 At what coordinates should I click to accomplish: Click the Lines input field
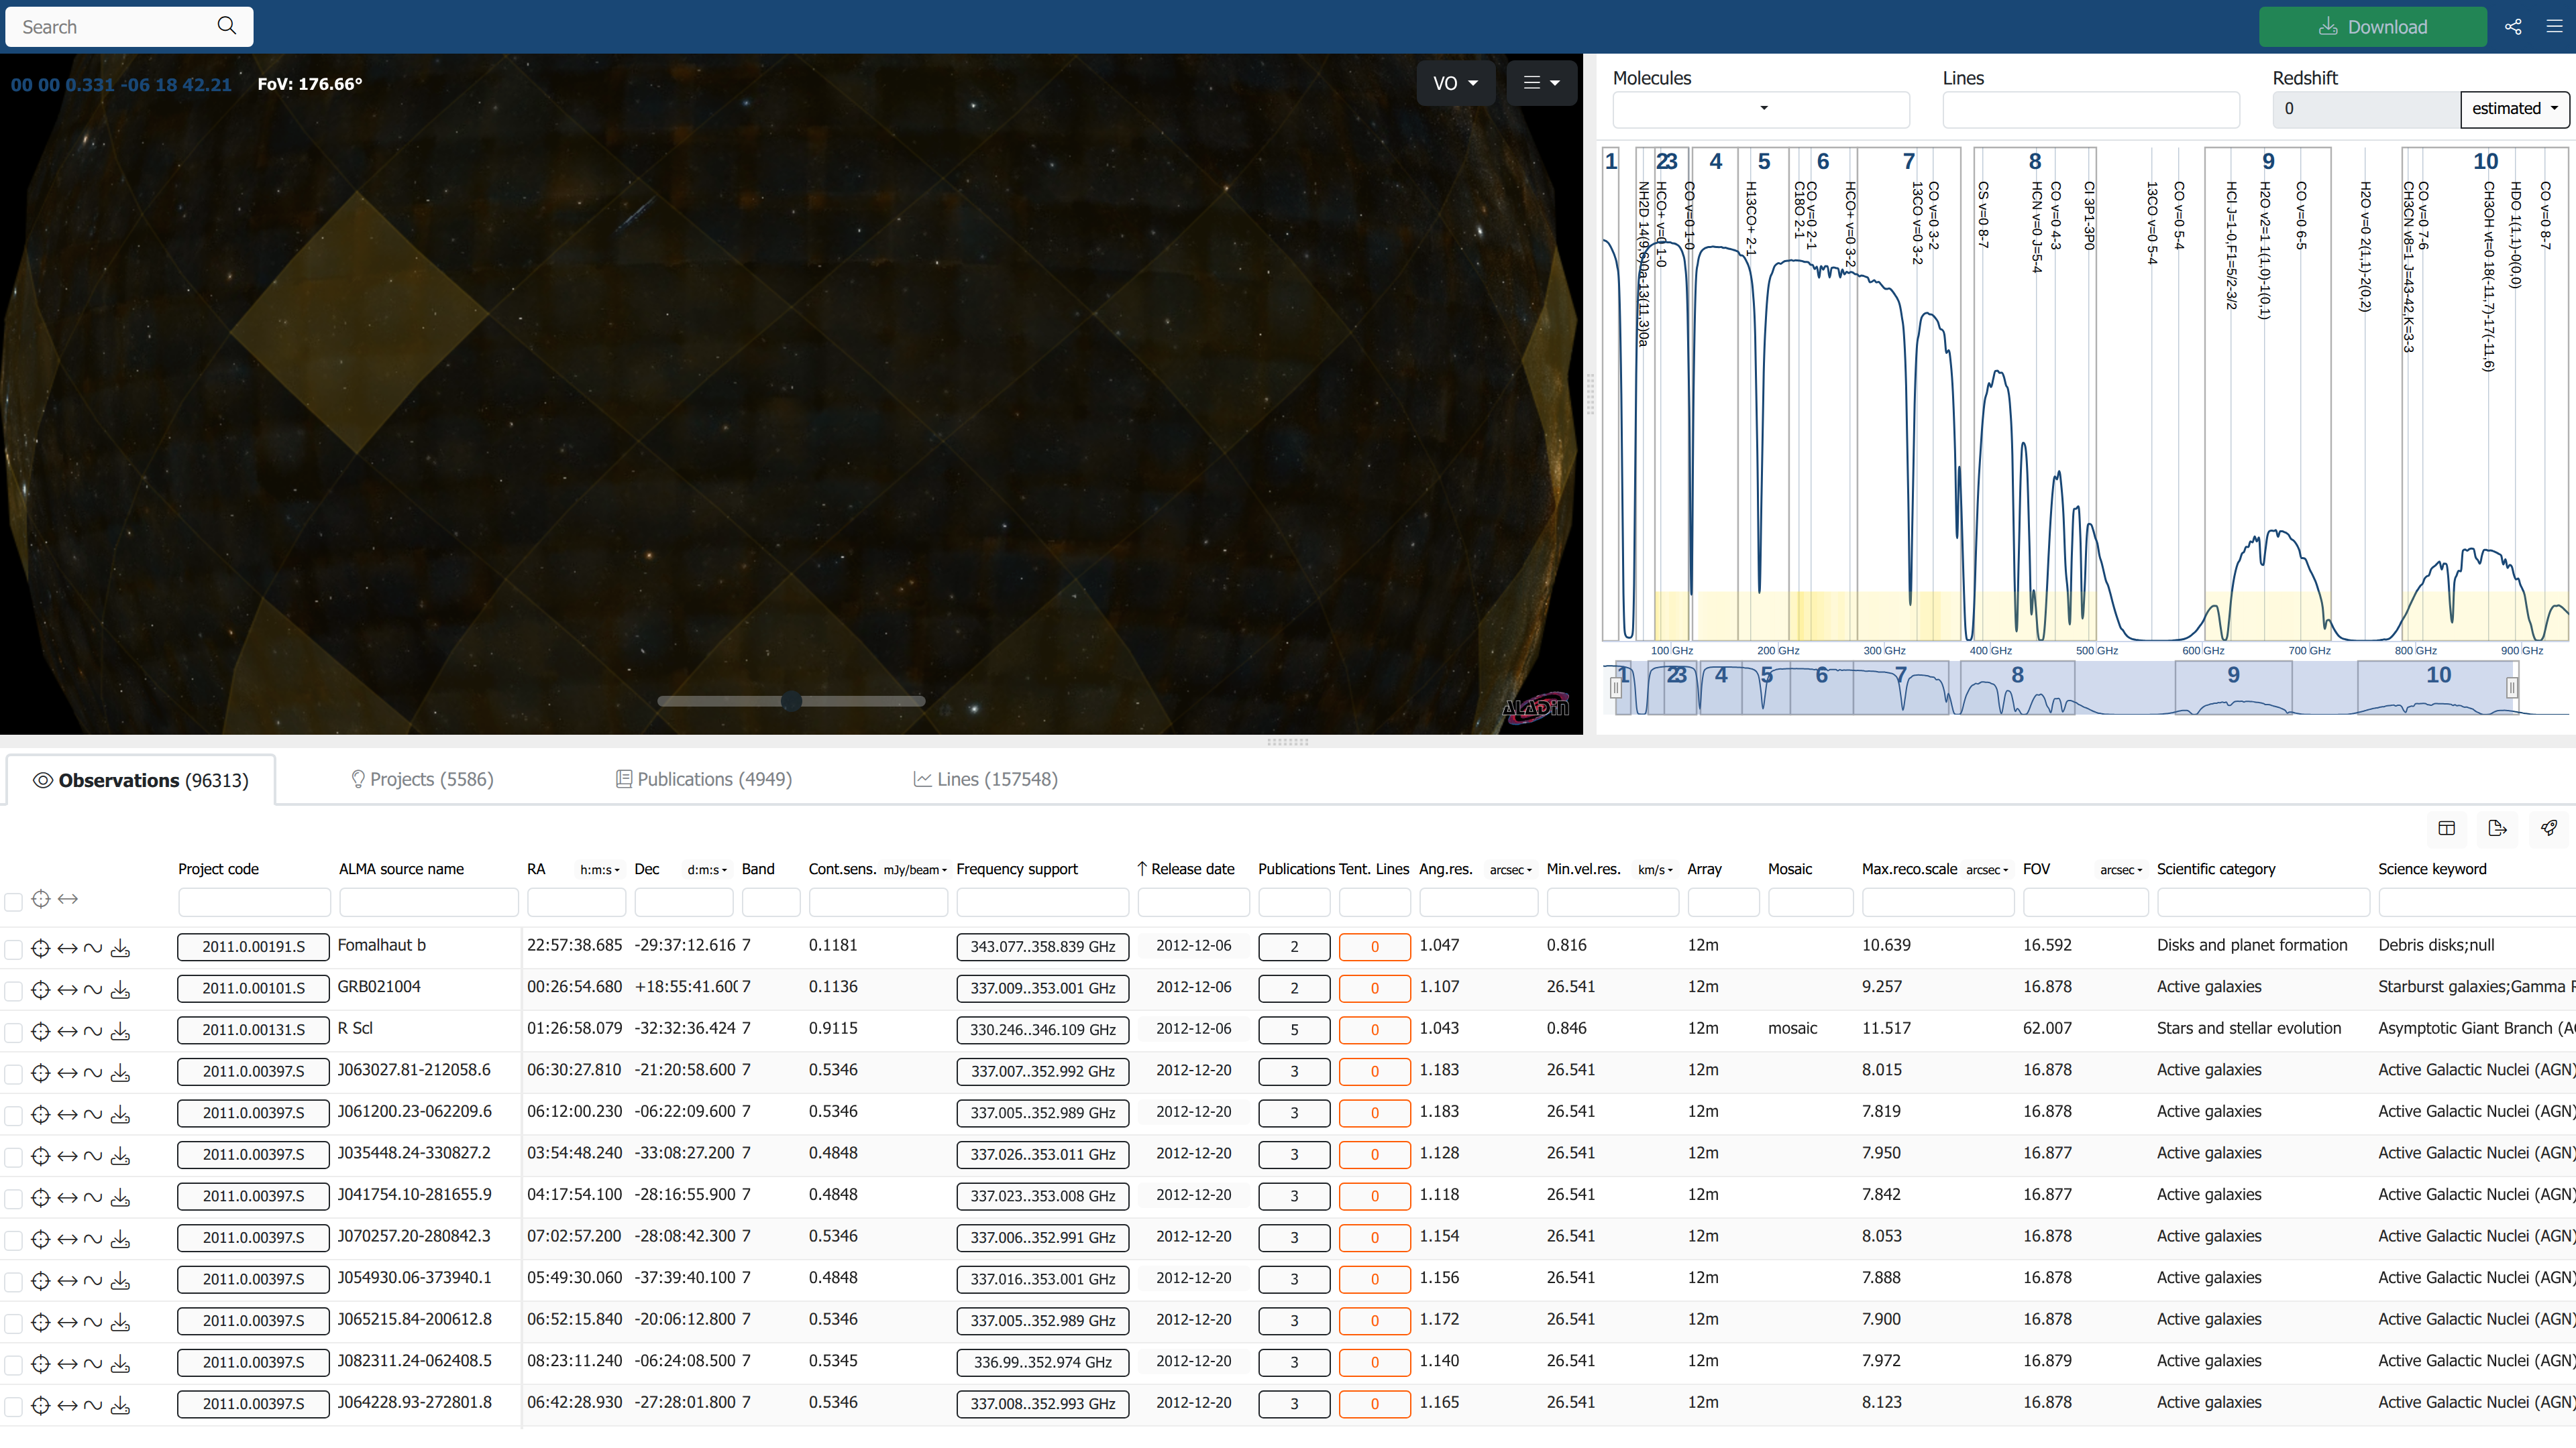pos(2091,109)
